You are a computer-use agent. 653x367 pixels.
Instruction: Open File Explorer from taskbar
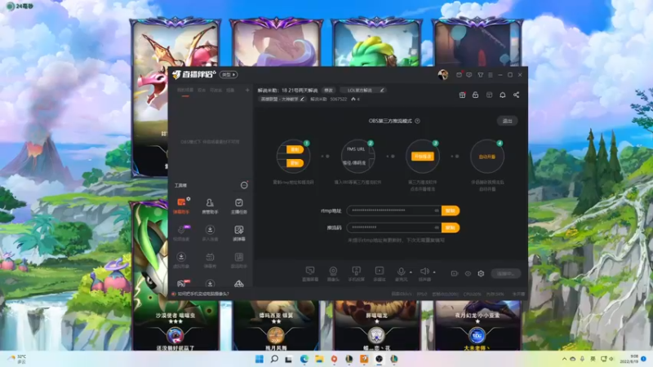click(x=319, y=359)
